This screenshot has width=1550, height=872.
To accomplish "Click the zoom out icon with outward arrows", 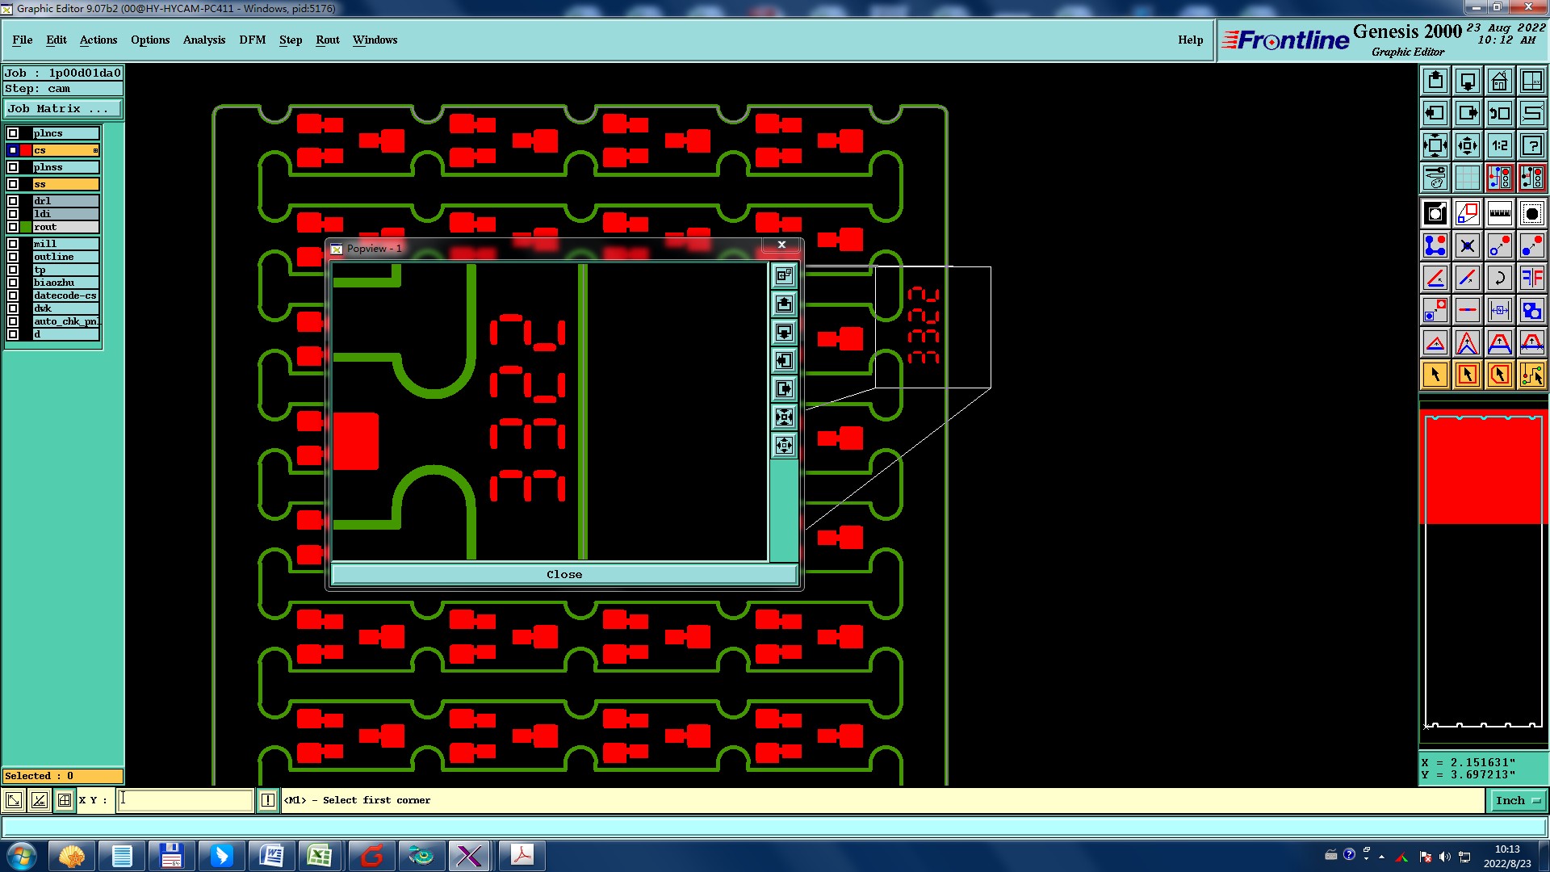I will click(x=1468, y=145).
